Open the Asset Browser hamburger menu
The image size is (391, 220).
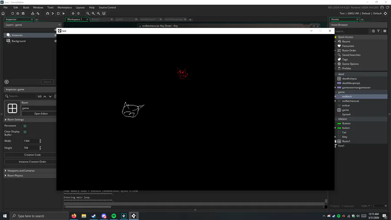click(x=385, y=31)
